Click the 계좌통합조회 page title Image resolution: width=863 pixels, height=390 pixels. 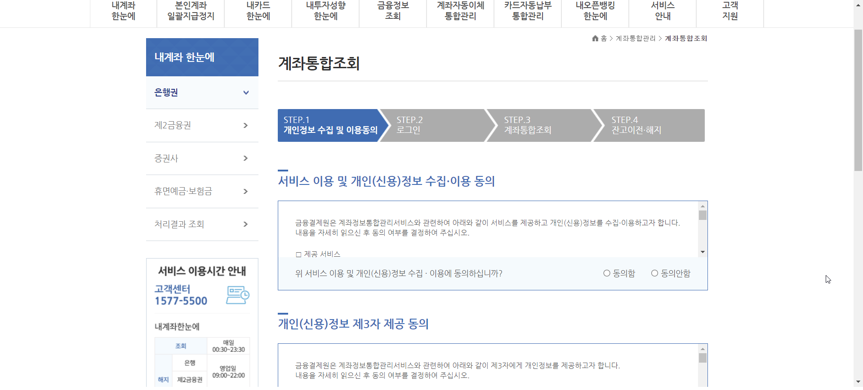[319, 63]
